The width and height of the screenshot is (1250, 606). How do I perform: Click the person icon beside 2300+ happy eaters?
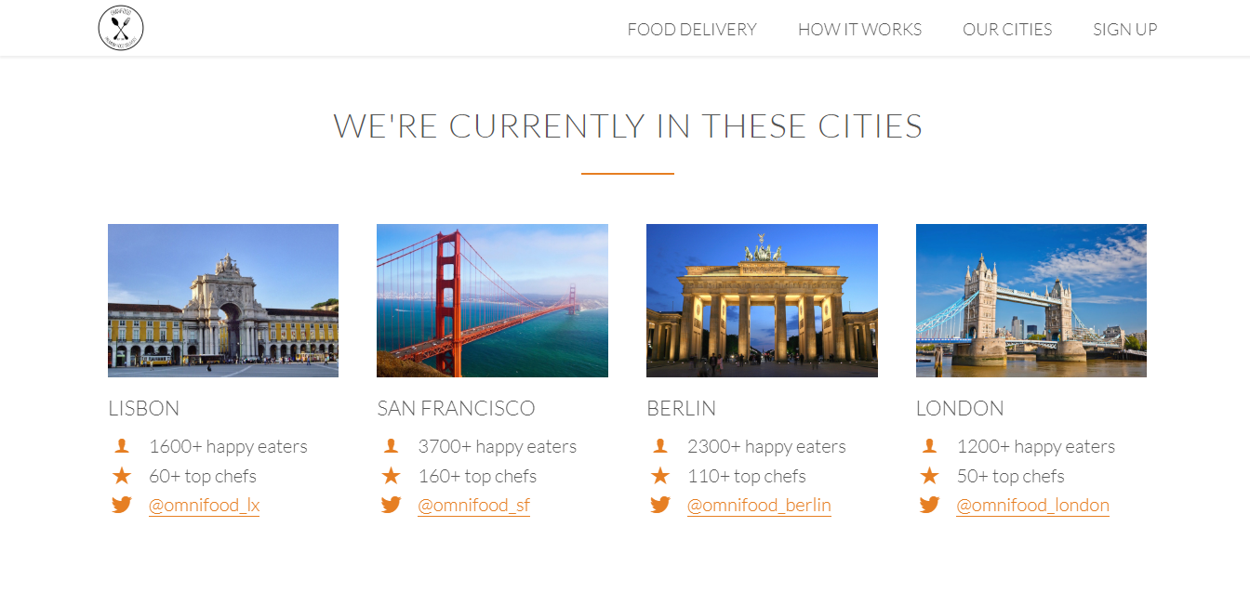(660, 446)
